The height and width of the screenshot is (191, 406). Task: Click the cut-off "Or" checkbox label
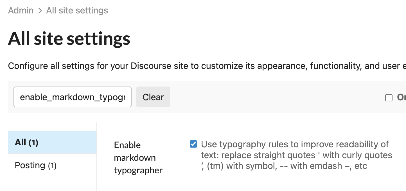401,97
